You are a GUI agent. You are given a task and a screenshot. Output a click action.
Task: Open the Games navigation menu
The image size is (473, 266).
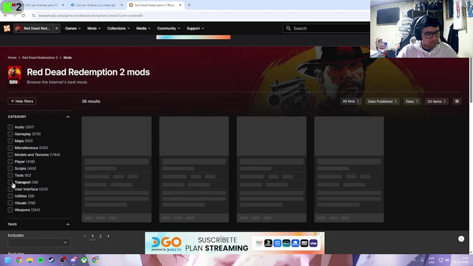pos(73,28)
